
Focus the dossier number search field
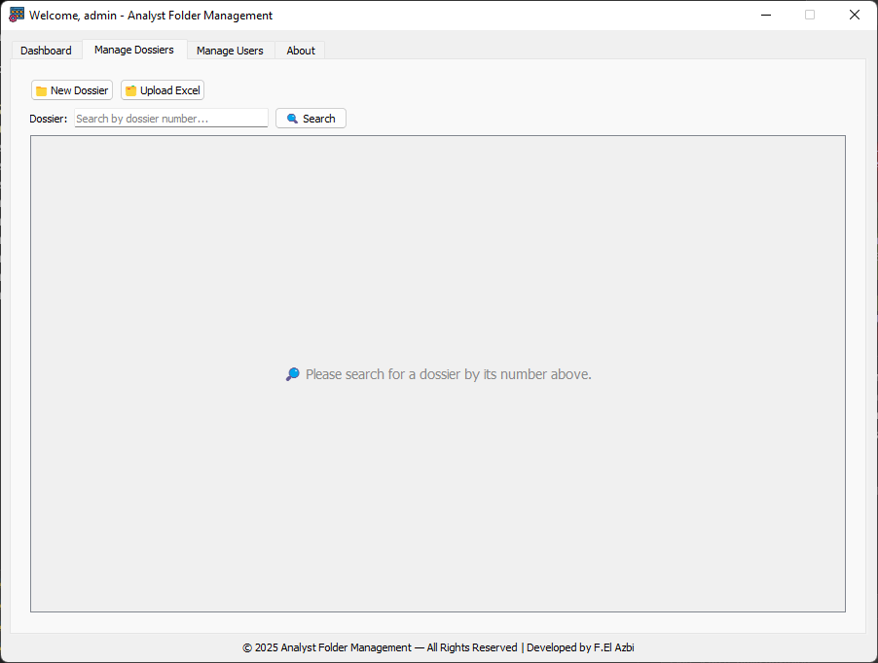(171, 119)
